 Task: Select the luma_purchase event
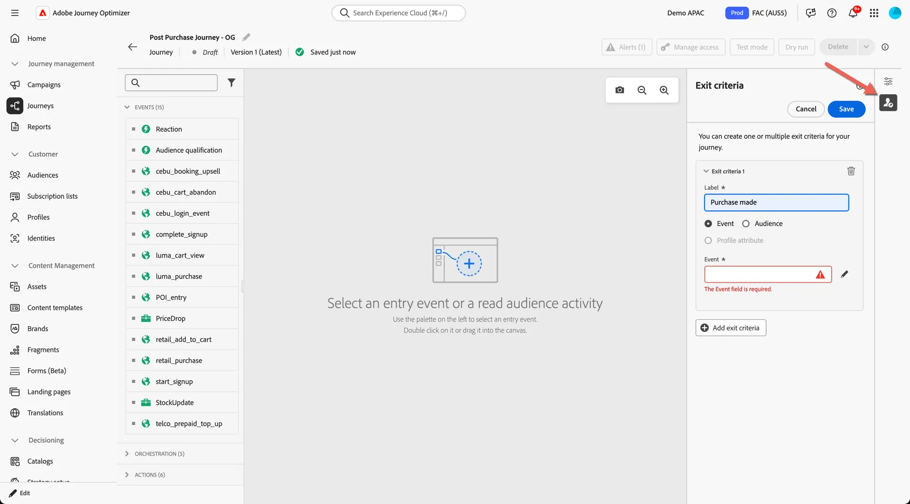182,276
